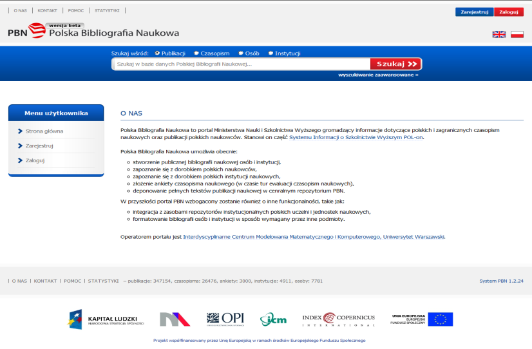
Task: Select the Czasopism radio button
Action: click(196, 53)
